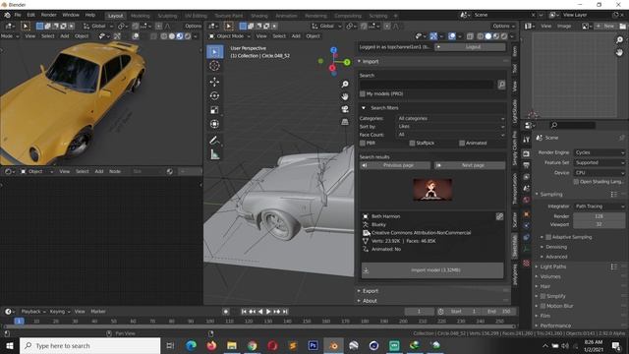Open the Window menu
This screenshot has height=354, width=629.
point(71,15)
